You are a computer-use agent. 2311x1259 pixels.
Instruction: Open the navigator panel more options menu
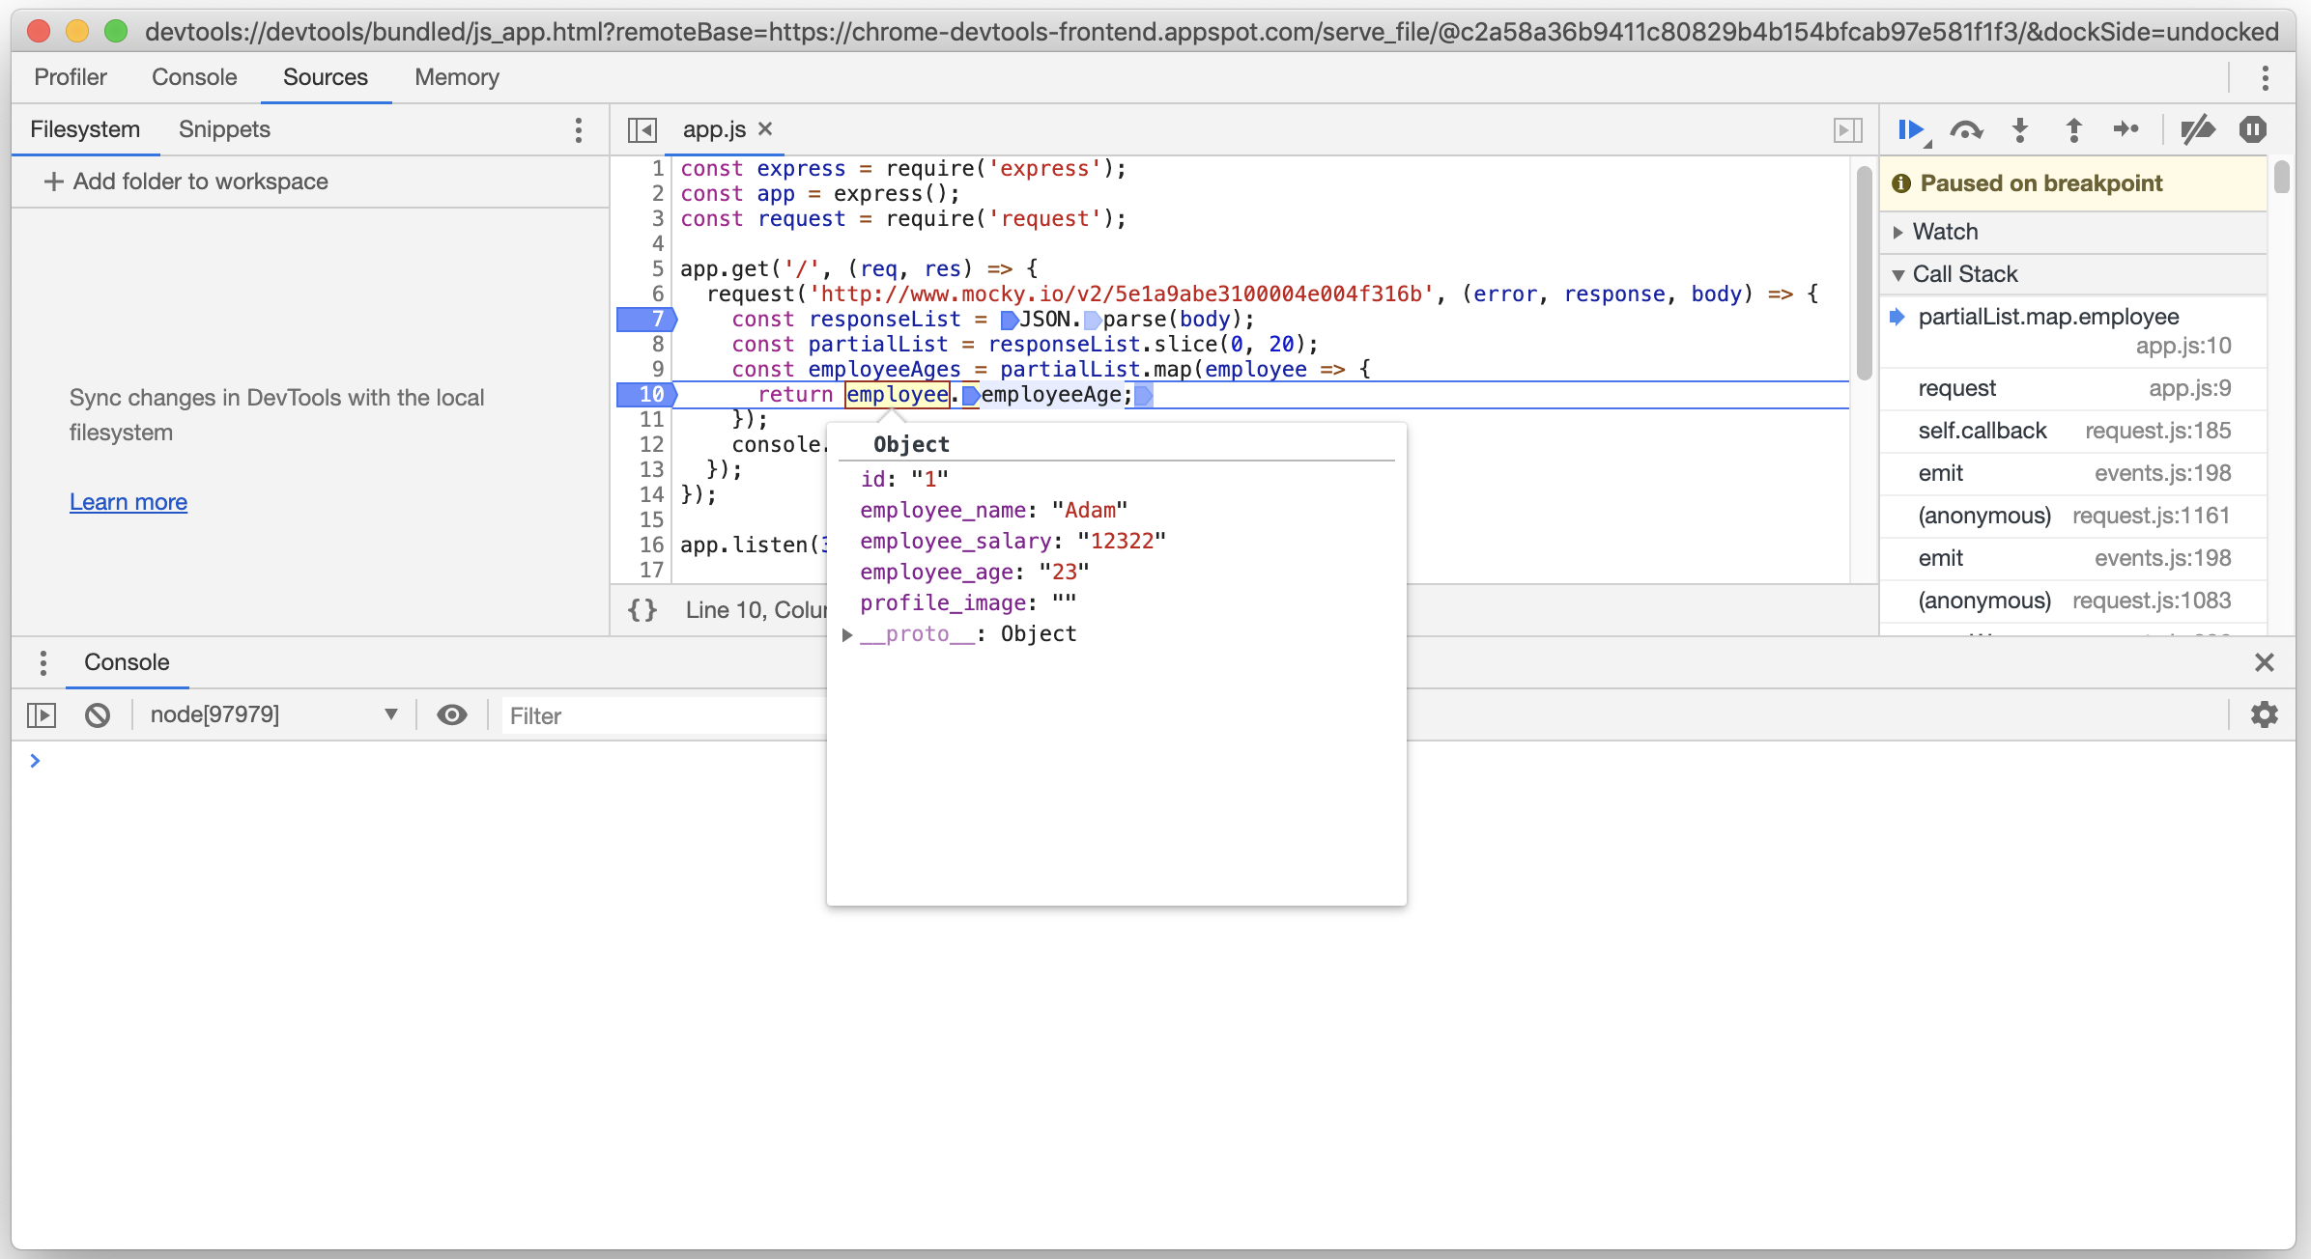[x=577, y=129]
